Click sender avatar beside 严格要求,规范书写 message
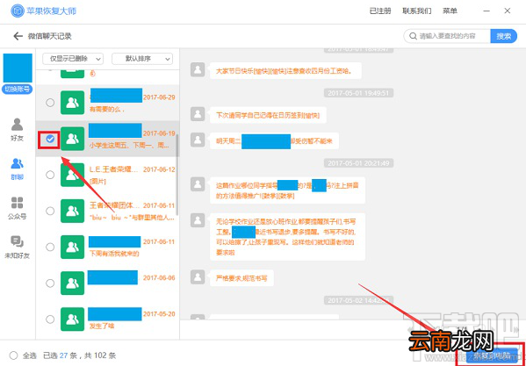526x366 pixels. coord(198,276)
